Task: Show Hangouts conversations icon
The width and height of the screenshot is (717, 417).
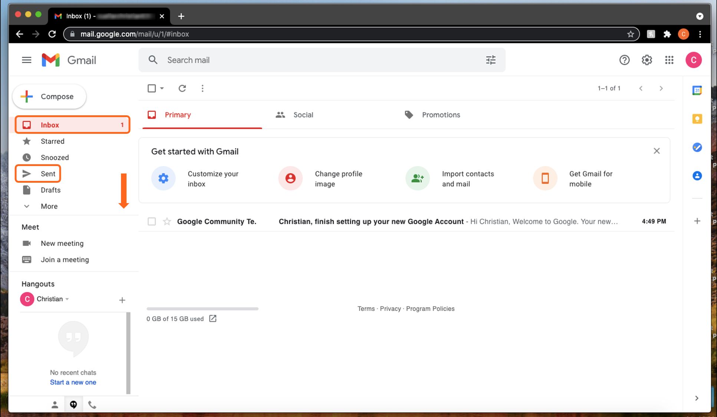Action: pyautogui.click(x=73, y=405)
